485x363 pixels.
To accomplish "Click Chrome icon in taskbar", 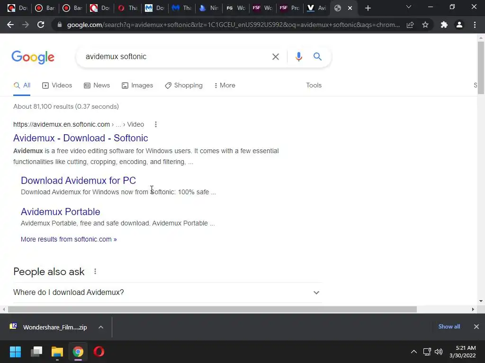I will pyautogui.click(x=78, y=352).
